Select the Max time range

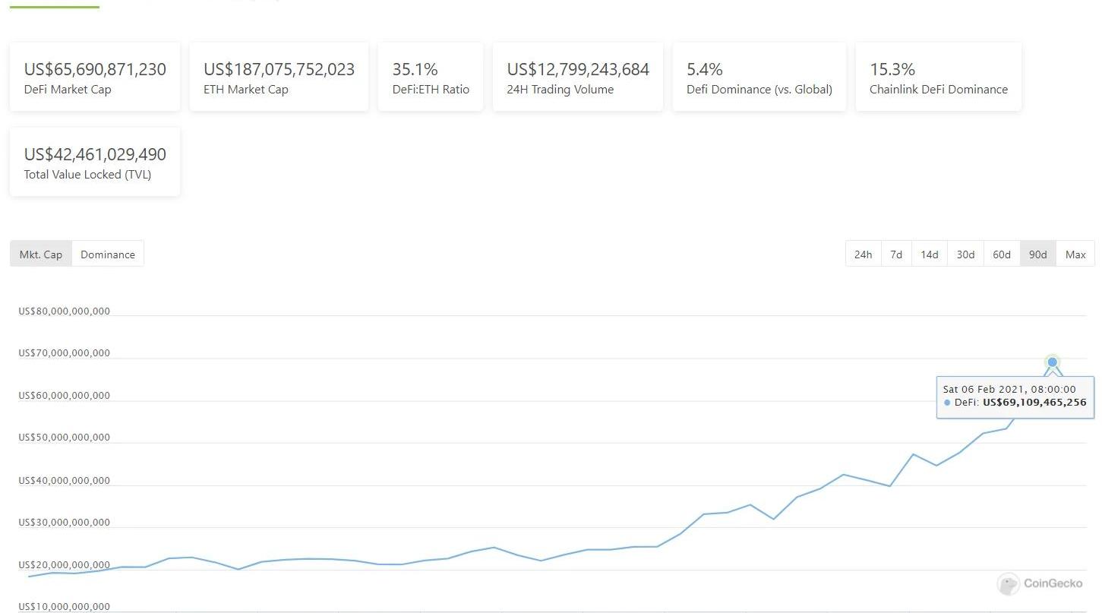click(1075, 254)
